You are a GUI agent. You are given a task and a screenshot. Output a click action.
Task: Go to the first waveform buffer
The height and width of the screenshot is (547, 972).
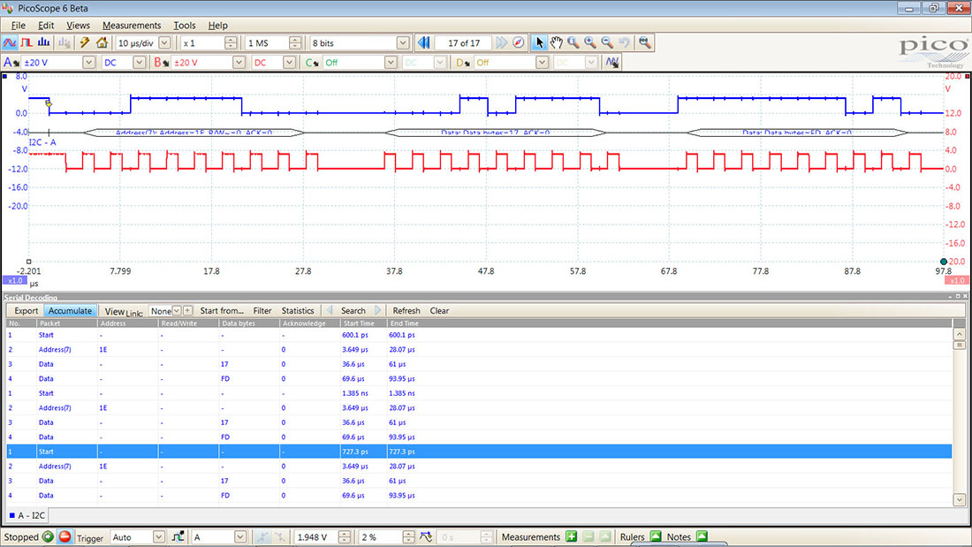tap(424, 42)
